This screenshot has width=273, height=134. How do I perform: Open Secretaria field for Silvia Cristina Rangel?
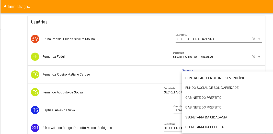coord(173,127)
